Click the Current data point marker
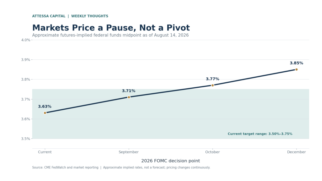Screen dimensions: 322x181 point(45,113)
